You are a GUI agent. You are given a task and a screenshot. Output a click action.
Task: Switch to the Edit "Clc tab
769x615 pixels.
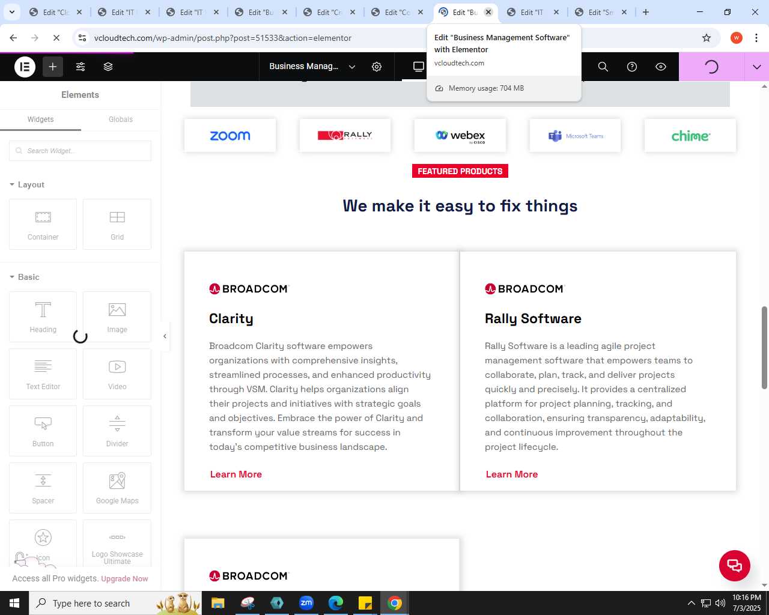point(56,12)
